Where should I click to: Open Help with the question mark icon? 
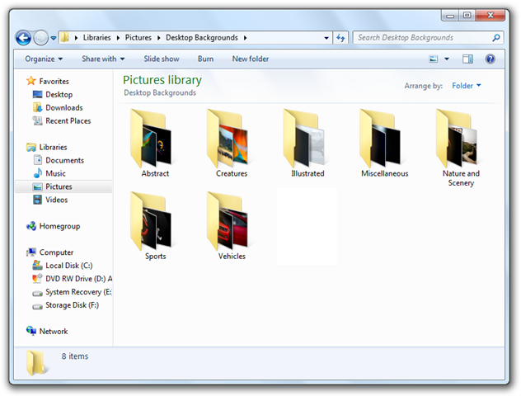tap(490, 59)
